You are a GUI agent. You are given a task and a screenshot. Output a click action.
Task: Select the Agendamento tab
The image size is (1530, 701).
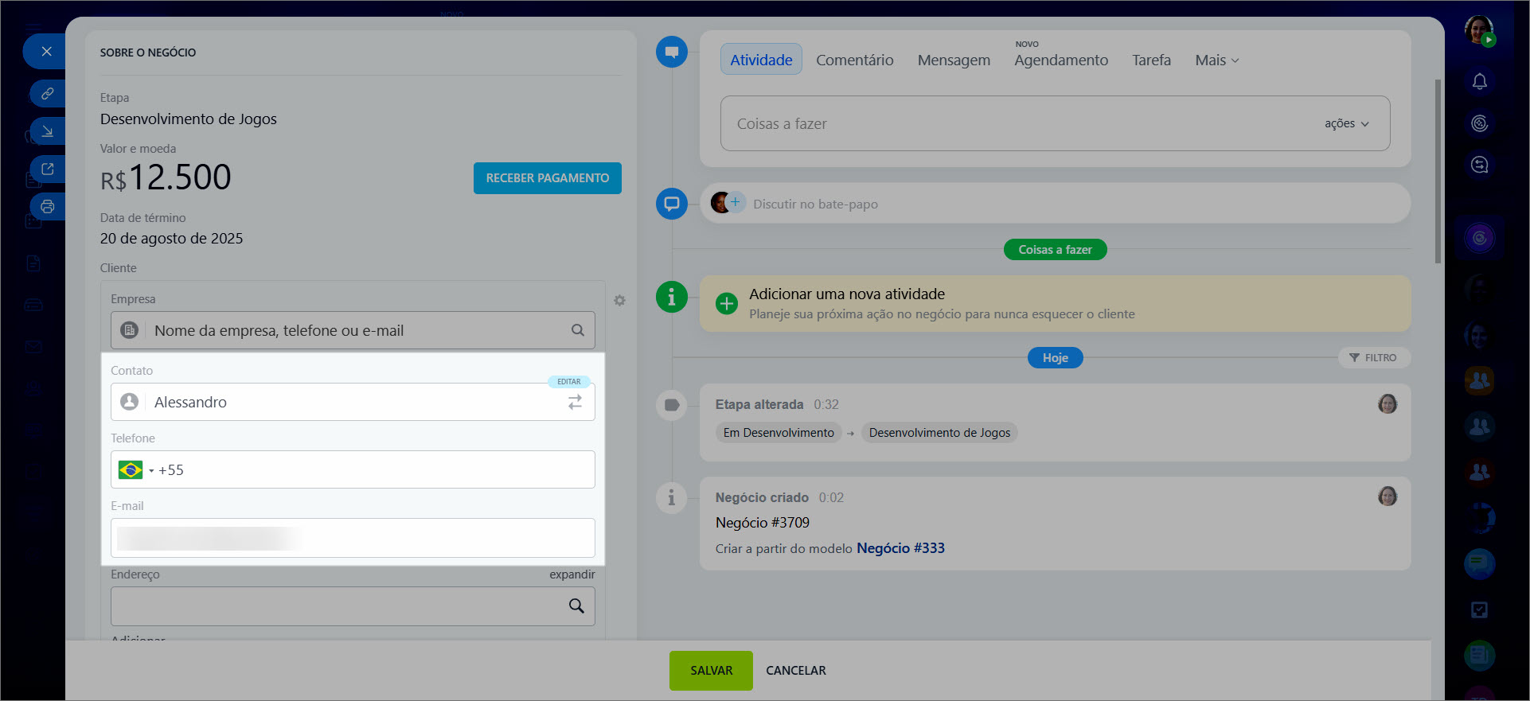click(1060, 60)
